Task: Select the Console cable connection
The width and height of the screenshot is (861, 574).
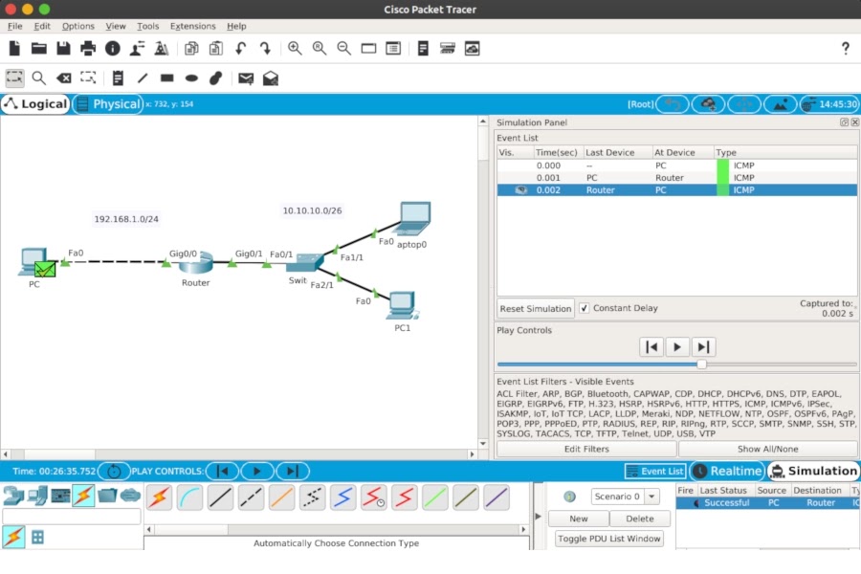Action: point(189,497)
